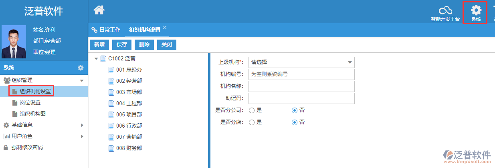Image resolution: width=495 pixels, height=168 pixels.
Task: Select 否 for 是否分店
Action: click(295, 122)
